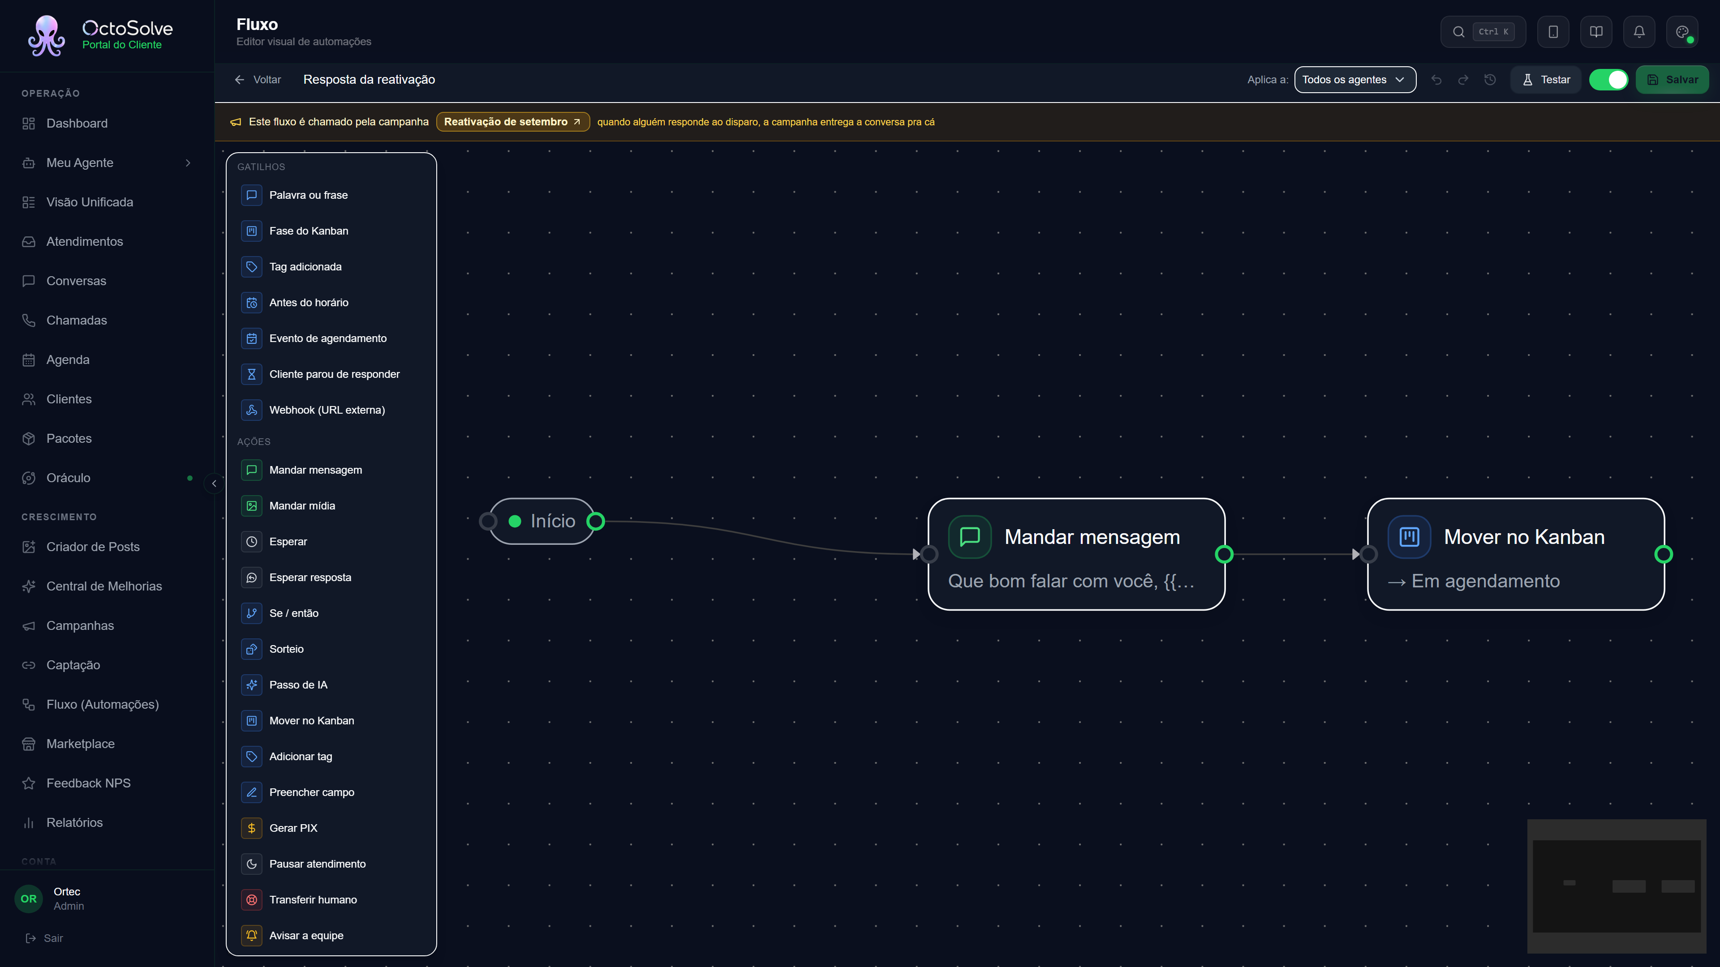Open the Ortec Admin account profile
Viewport: 1720px width, 967px height.
click(107, 898)
